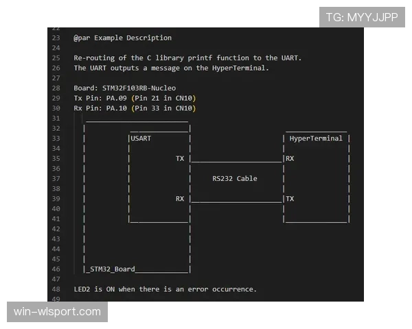Click 'CN10' on the Rx Pin line

coord(184,108)
